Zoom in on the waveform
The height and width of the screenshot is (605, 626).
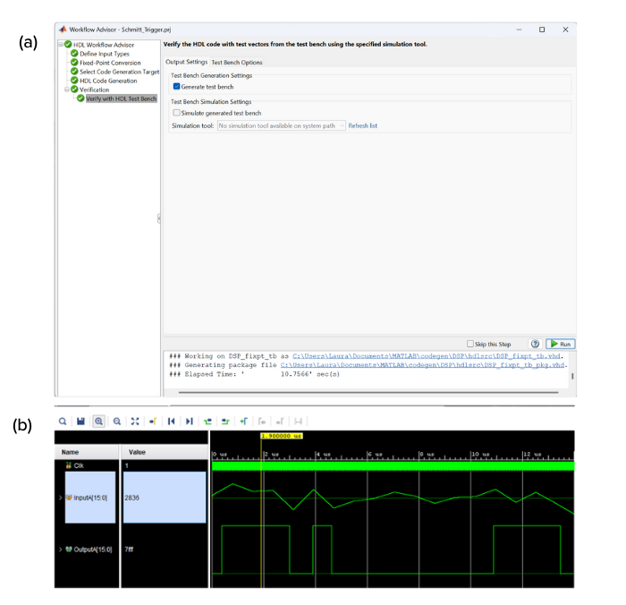click(98, 422)
